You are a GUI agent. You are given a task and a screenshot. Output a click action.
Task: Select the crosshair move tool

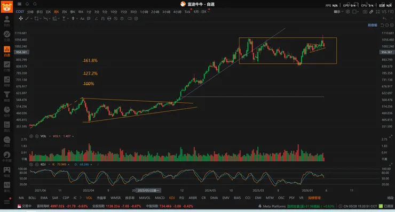pos(21,19)
